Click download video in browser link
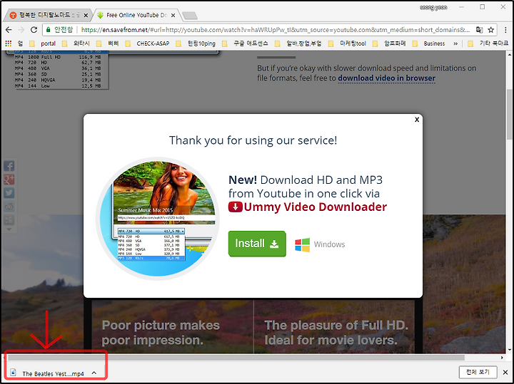This screenshot has width=514, height=384. tap(386, 78)
